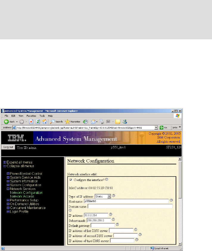Open the Back button history dropdown

click(17, 122)
